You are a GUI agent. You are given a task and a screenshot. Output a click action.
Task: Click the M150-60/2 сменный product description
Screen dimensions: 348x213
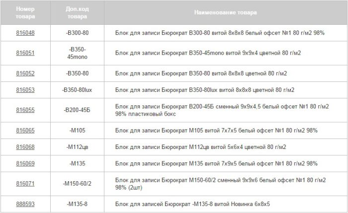coord(220,184)
